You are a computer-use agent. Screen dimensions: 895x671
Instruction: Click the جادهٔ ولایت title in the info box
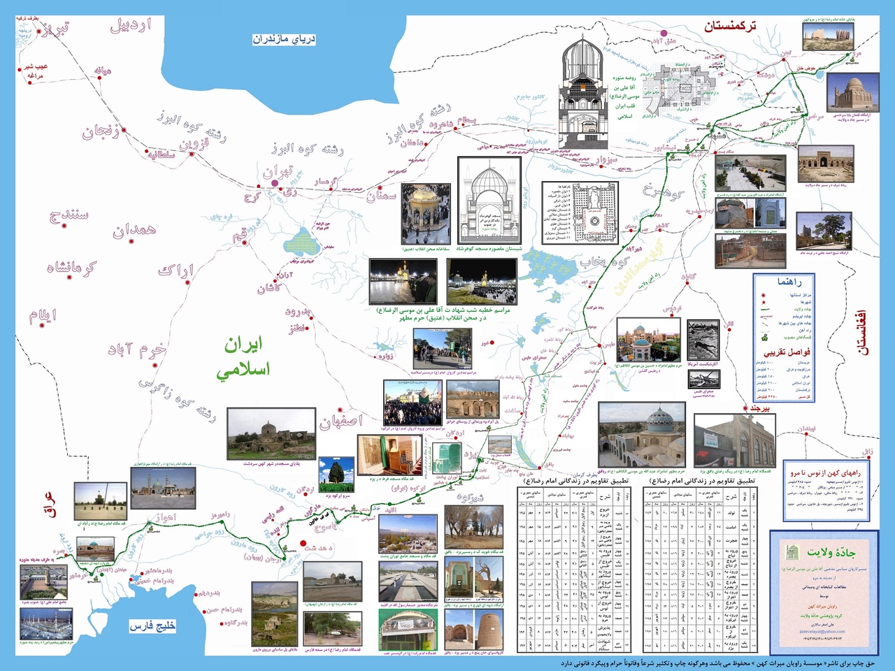pyautogui.click(x=830, y=552)
